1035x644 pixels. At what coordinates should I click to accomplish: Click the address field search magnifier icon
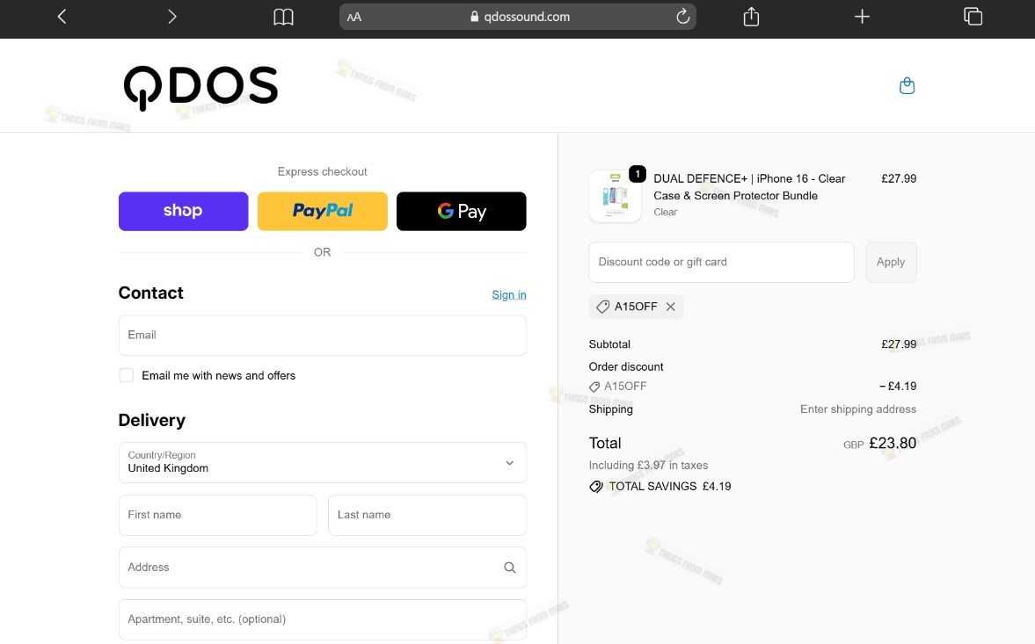pyautogui.click(x=509, y=568)
